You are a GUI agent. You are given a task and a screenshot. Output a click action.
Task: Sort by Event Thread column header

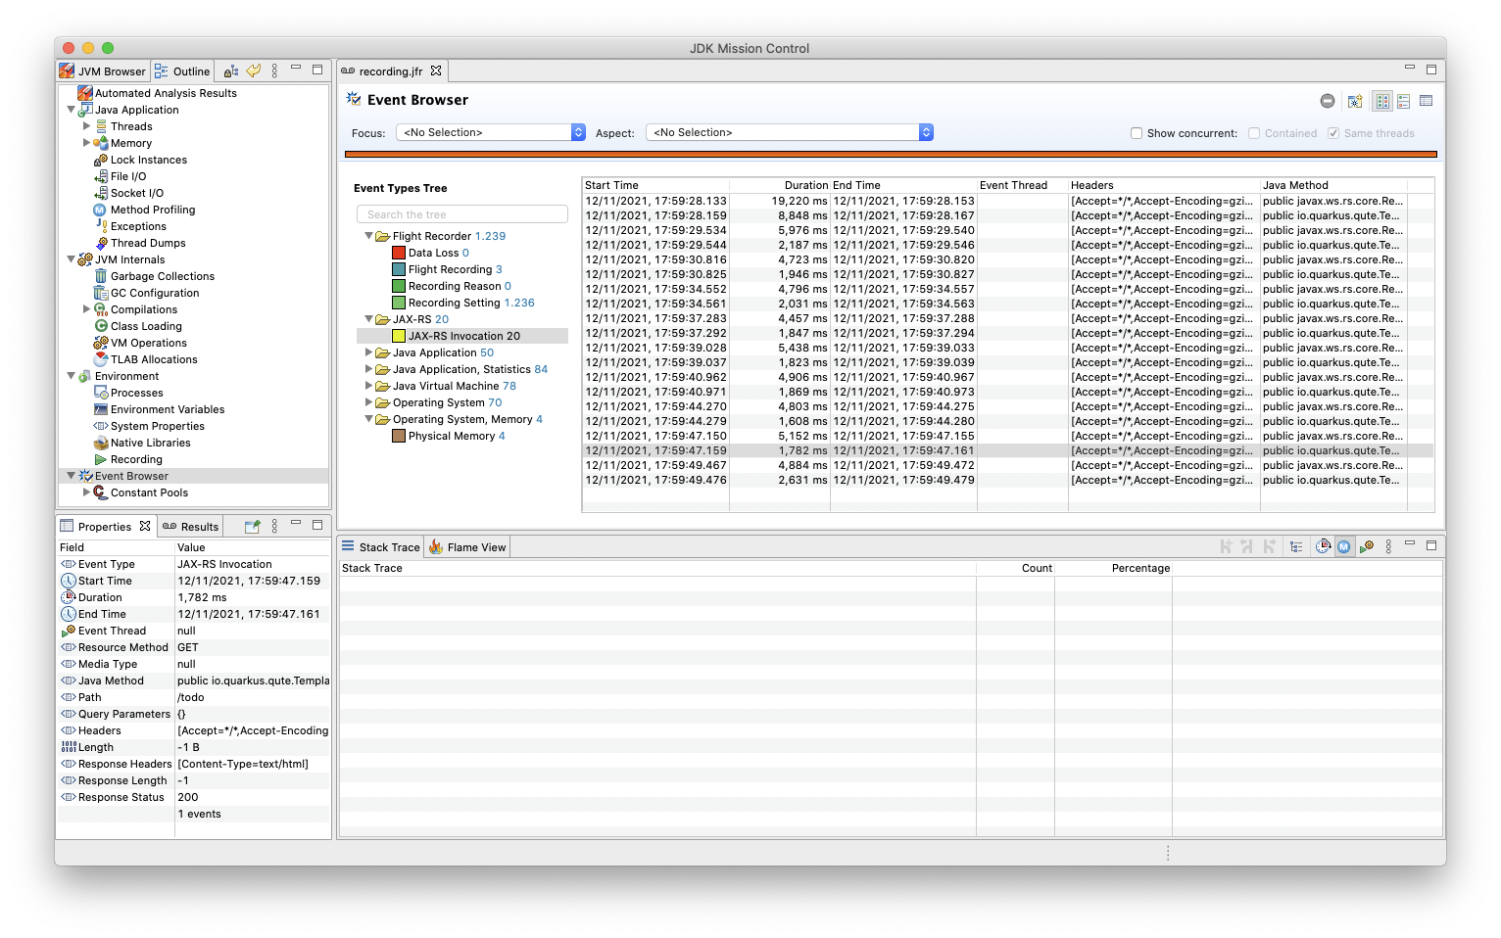point(1023,185)
